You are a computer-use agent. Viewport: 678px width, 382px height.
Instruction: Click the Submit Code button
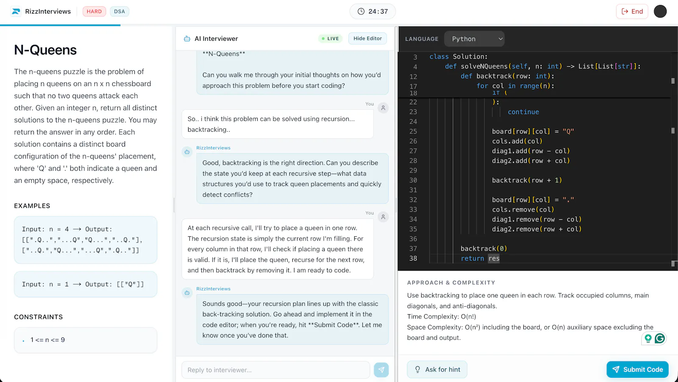637,369
